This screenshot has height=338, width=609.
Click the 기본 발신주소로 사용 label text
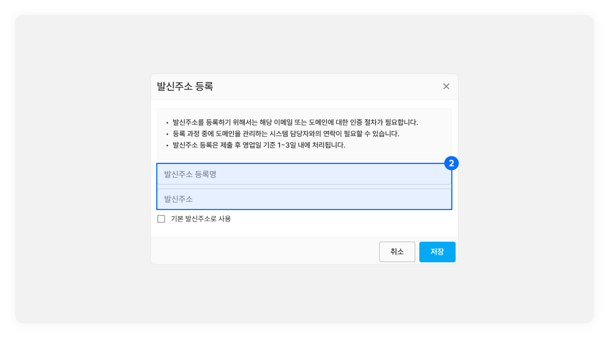coord(201,219)
